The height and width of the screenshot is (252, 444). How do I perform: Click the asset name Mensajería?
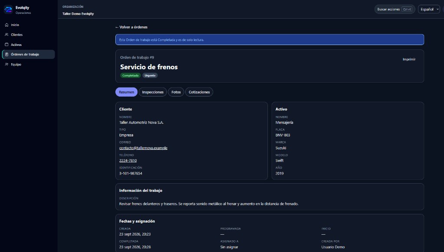[x=284, y=123]
